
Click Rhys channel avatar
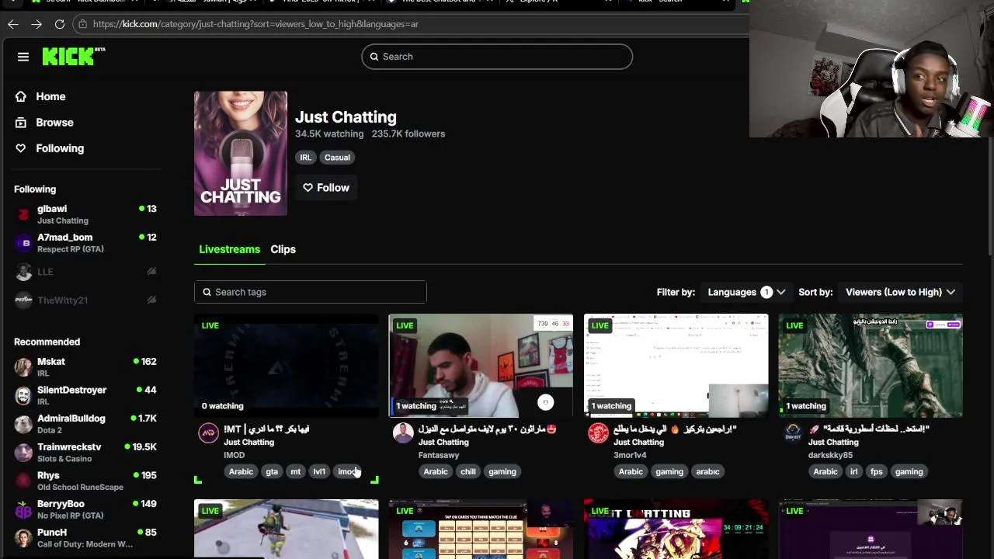pyautogui.click(x=23, y=481)
